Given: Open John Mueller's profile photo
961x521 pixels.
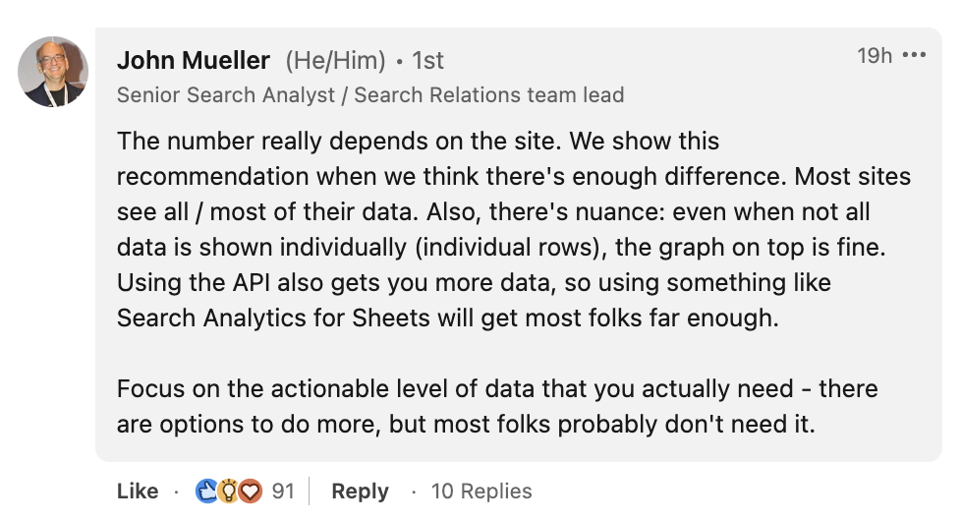Looking at the screenshot, I should pyautogui.click(x=53, y=73).
